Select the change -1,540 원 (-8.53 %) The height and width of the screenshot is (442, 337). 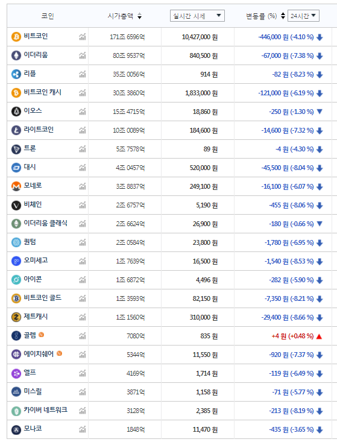289,261
